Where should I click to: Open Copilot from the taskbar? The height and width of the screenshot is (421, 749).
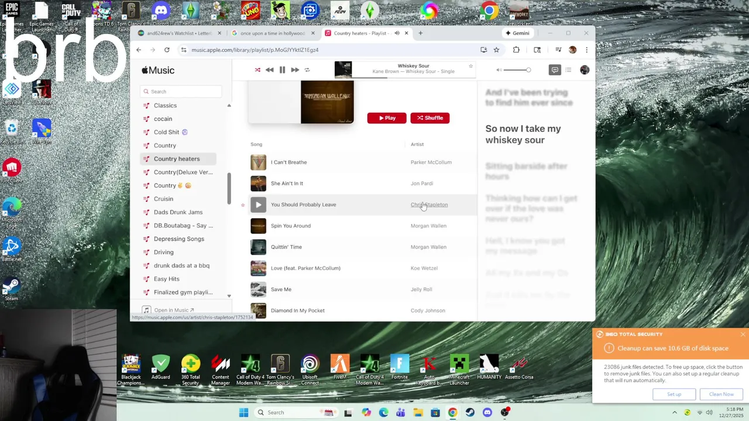point(366,412)
